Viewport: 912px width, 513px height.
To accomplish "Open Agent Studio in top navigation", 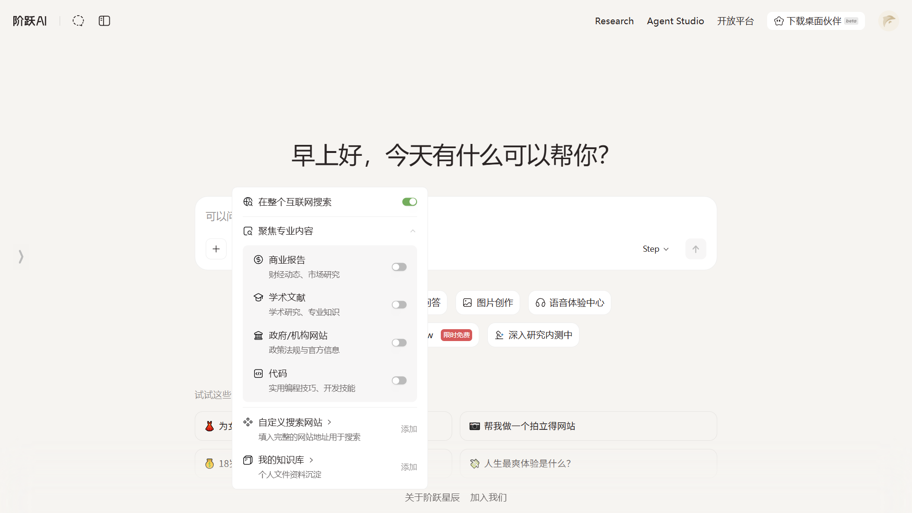I will pos(675,21).
